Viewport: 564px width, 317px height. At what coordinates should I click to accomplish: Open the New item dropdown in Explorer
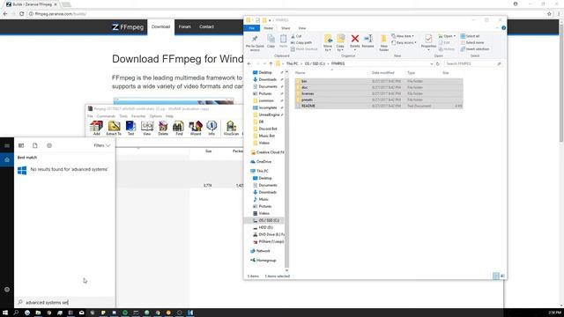[x=403, y=36]
